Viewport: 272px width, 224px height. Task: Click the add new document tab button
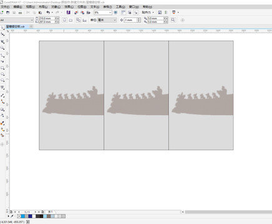31,27
